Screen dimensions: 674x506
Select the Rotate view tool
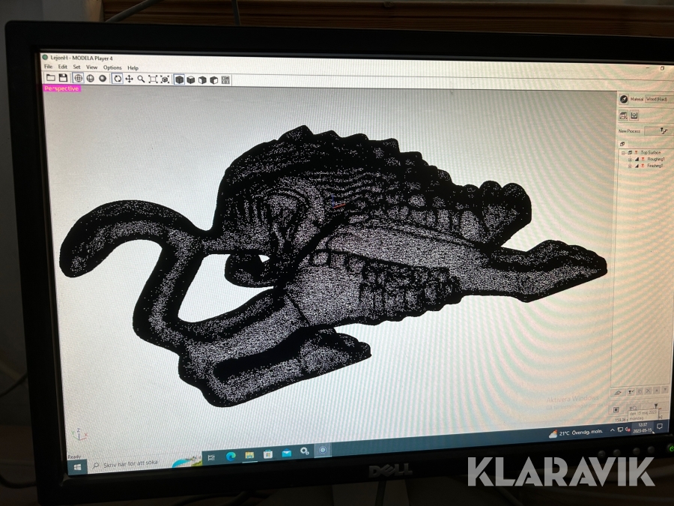click(x=118, y=79)
